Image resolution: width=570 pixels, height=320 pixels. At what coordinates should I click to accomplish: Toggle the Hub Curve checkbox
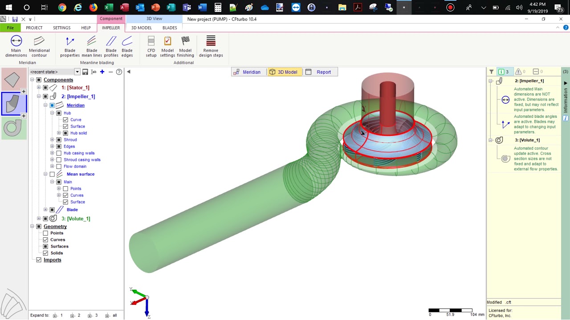pyautogui.click(x=65, y=120)
